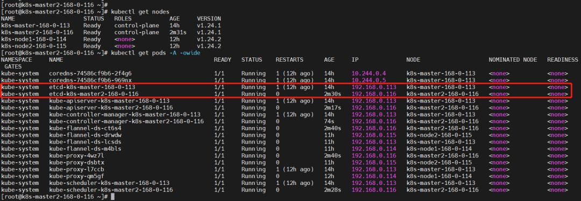Click age 2m28s of kube-scheduler master2 pod
Screen dimensions: 581x201
[333, 190]
